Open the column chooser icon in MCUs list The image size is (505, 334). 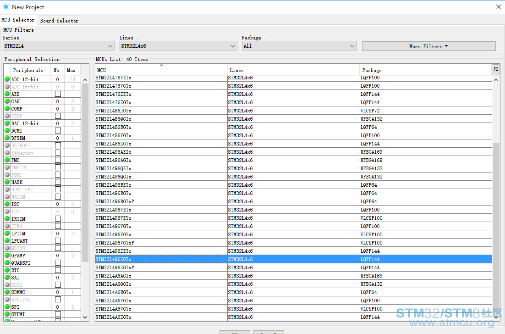pos(496,69)
